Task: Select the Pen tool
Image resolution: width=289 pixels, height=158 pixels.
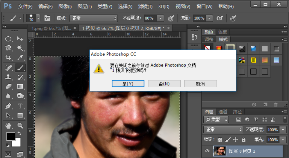Action: [8, 106]
